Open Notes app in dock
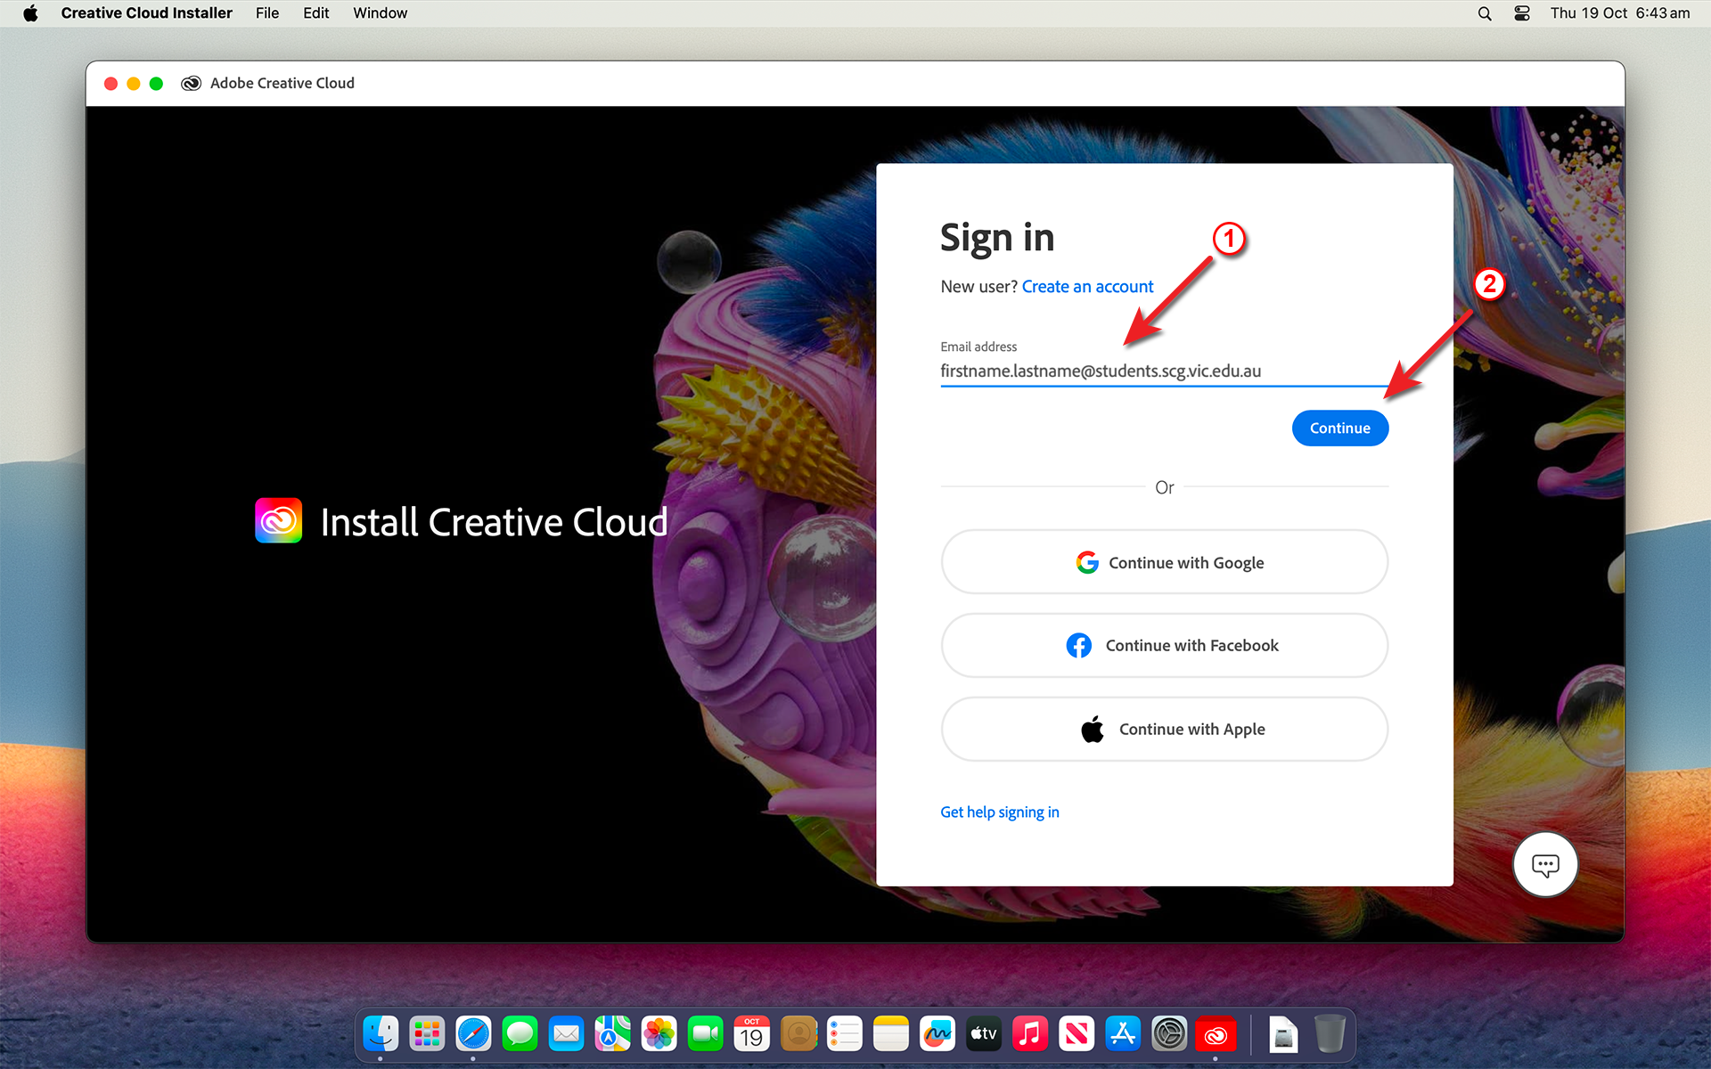This screenshot has height=1069, width=1711. (891, 1034)
